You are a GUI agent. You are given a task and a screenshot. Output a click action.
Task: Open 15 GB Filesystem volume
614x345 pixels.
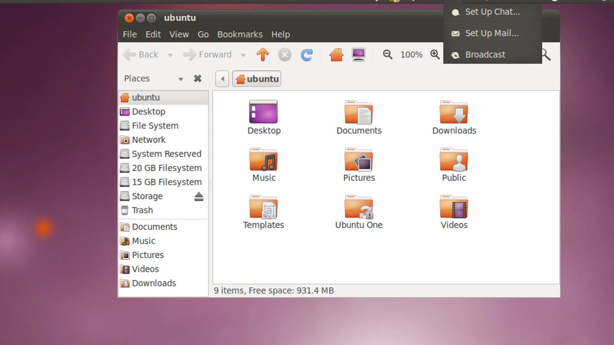click(x=163, y=182)
